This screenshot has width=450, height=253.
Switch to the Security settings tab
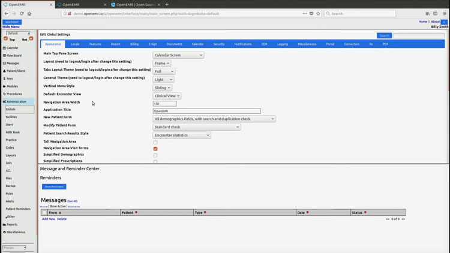(x=219, y=44)
